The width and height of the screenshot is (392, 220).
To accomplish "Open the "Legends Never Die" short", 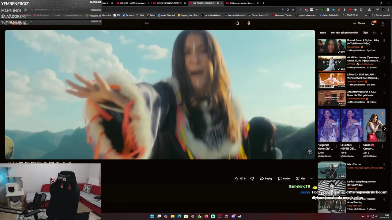I will pos(329,125).
